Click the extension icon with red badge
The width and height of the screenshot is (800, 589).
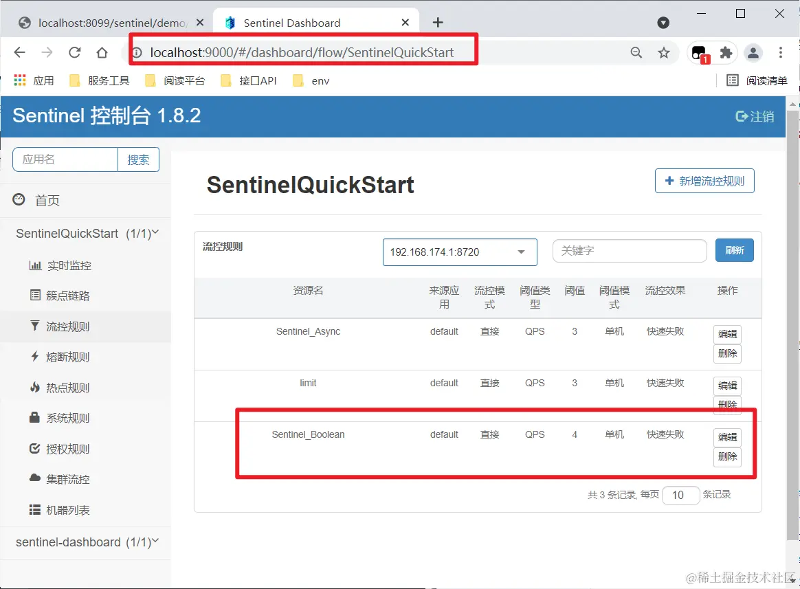pos(700,53)
